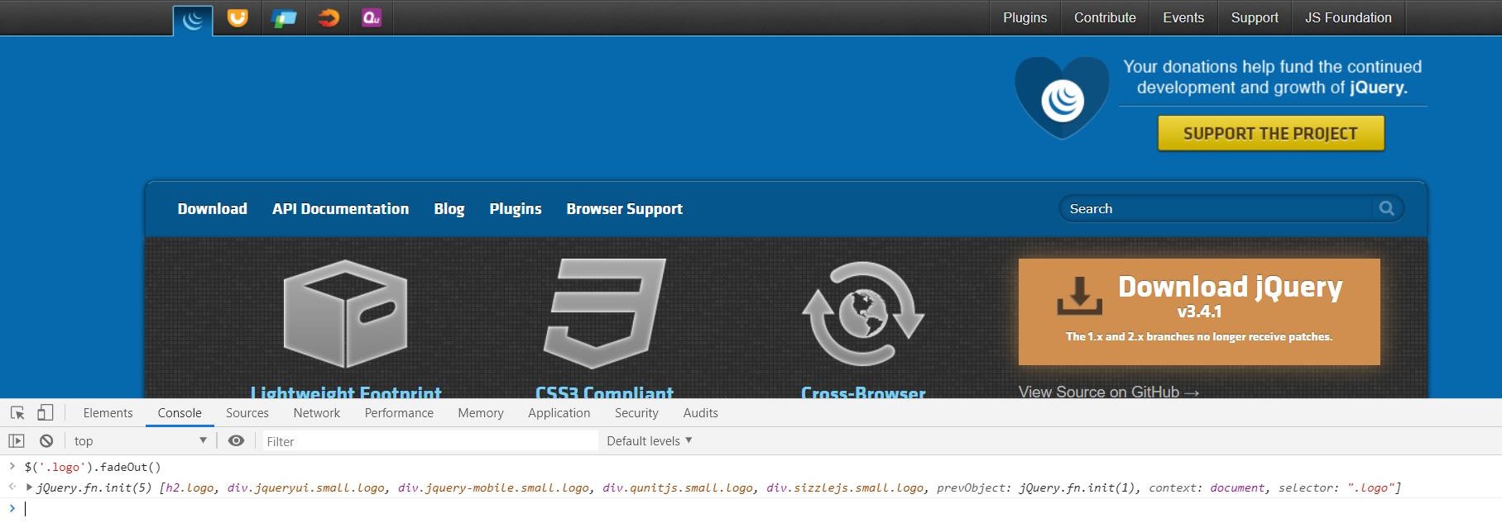The height and width of the screenshot is (523, 1502).
Task: Click div.qunitjs.small.logo in console output
Action: [x=677, y=487]
